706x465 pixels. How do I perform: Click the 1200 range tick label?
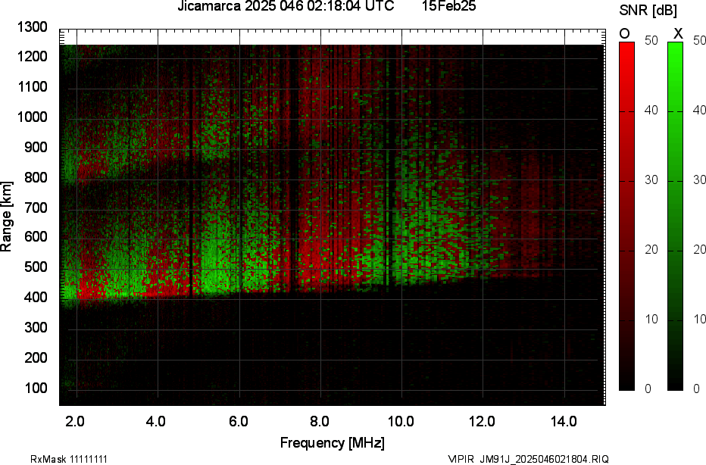click(33, 57)
